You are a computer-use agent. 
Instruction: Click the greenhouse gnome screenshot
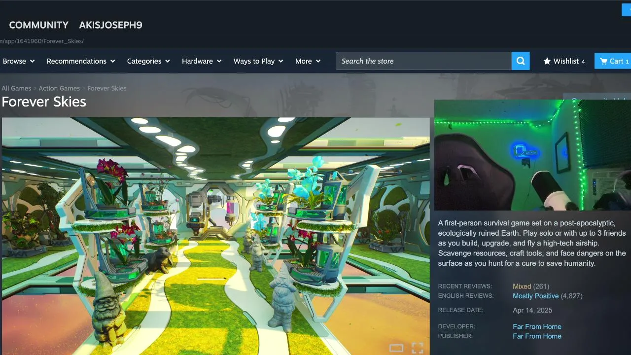(x=216, y=236)
